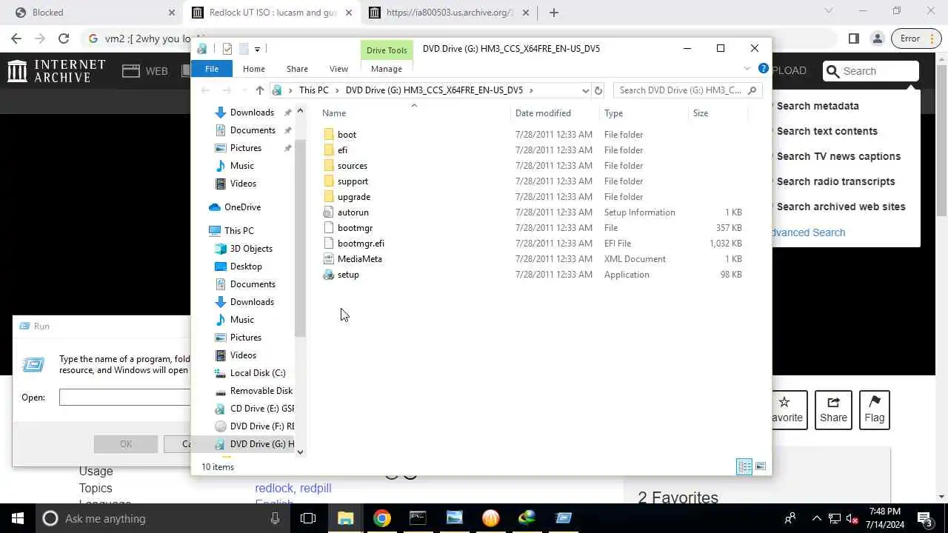Viewport: 948px width, 533px height.
Task: Expand breadcrumb arrow after This PC
Action: [337, 90]
